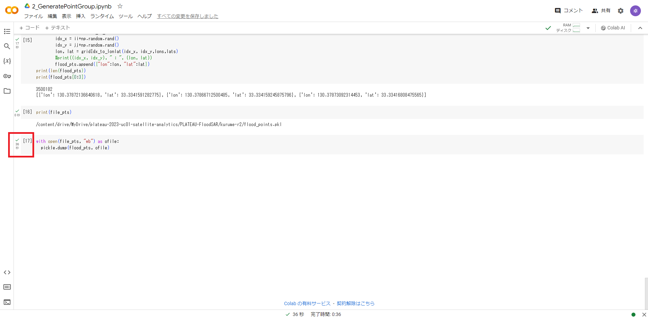Open code snippets icon in left sidebar
The image size is (648, 318).
click(x=7, y=272)
